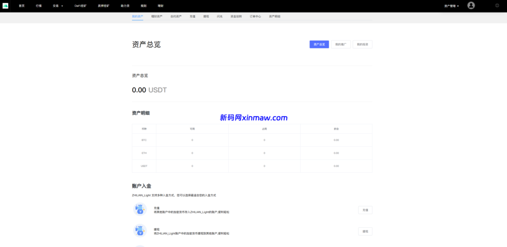Click the 账户入金 section heading
Image resolution: width=507 pixels, height=247 pixels.
pyautogui.click(x=142, y=186)
